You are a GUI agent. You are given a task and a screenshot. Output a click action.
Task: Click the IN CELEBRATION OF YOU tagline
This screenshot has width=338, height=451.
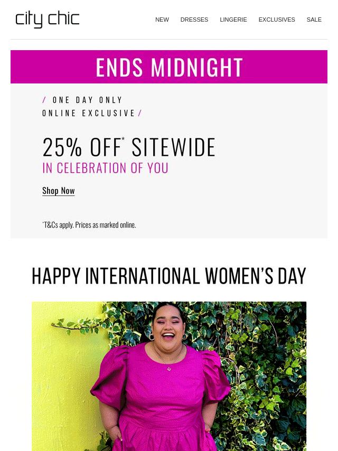tap(105, 168)
